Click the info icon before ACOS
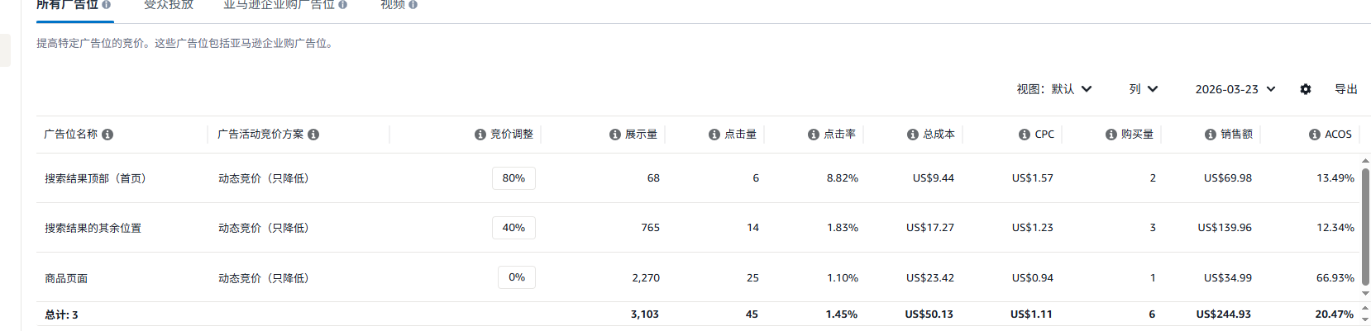The height and width of the screenshot is (331, 1371). click(x=1315, y=135)
